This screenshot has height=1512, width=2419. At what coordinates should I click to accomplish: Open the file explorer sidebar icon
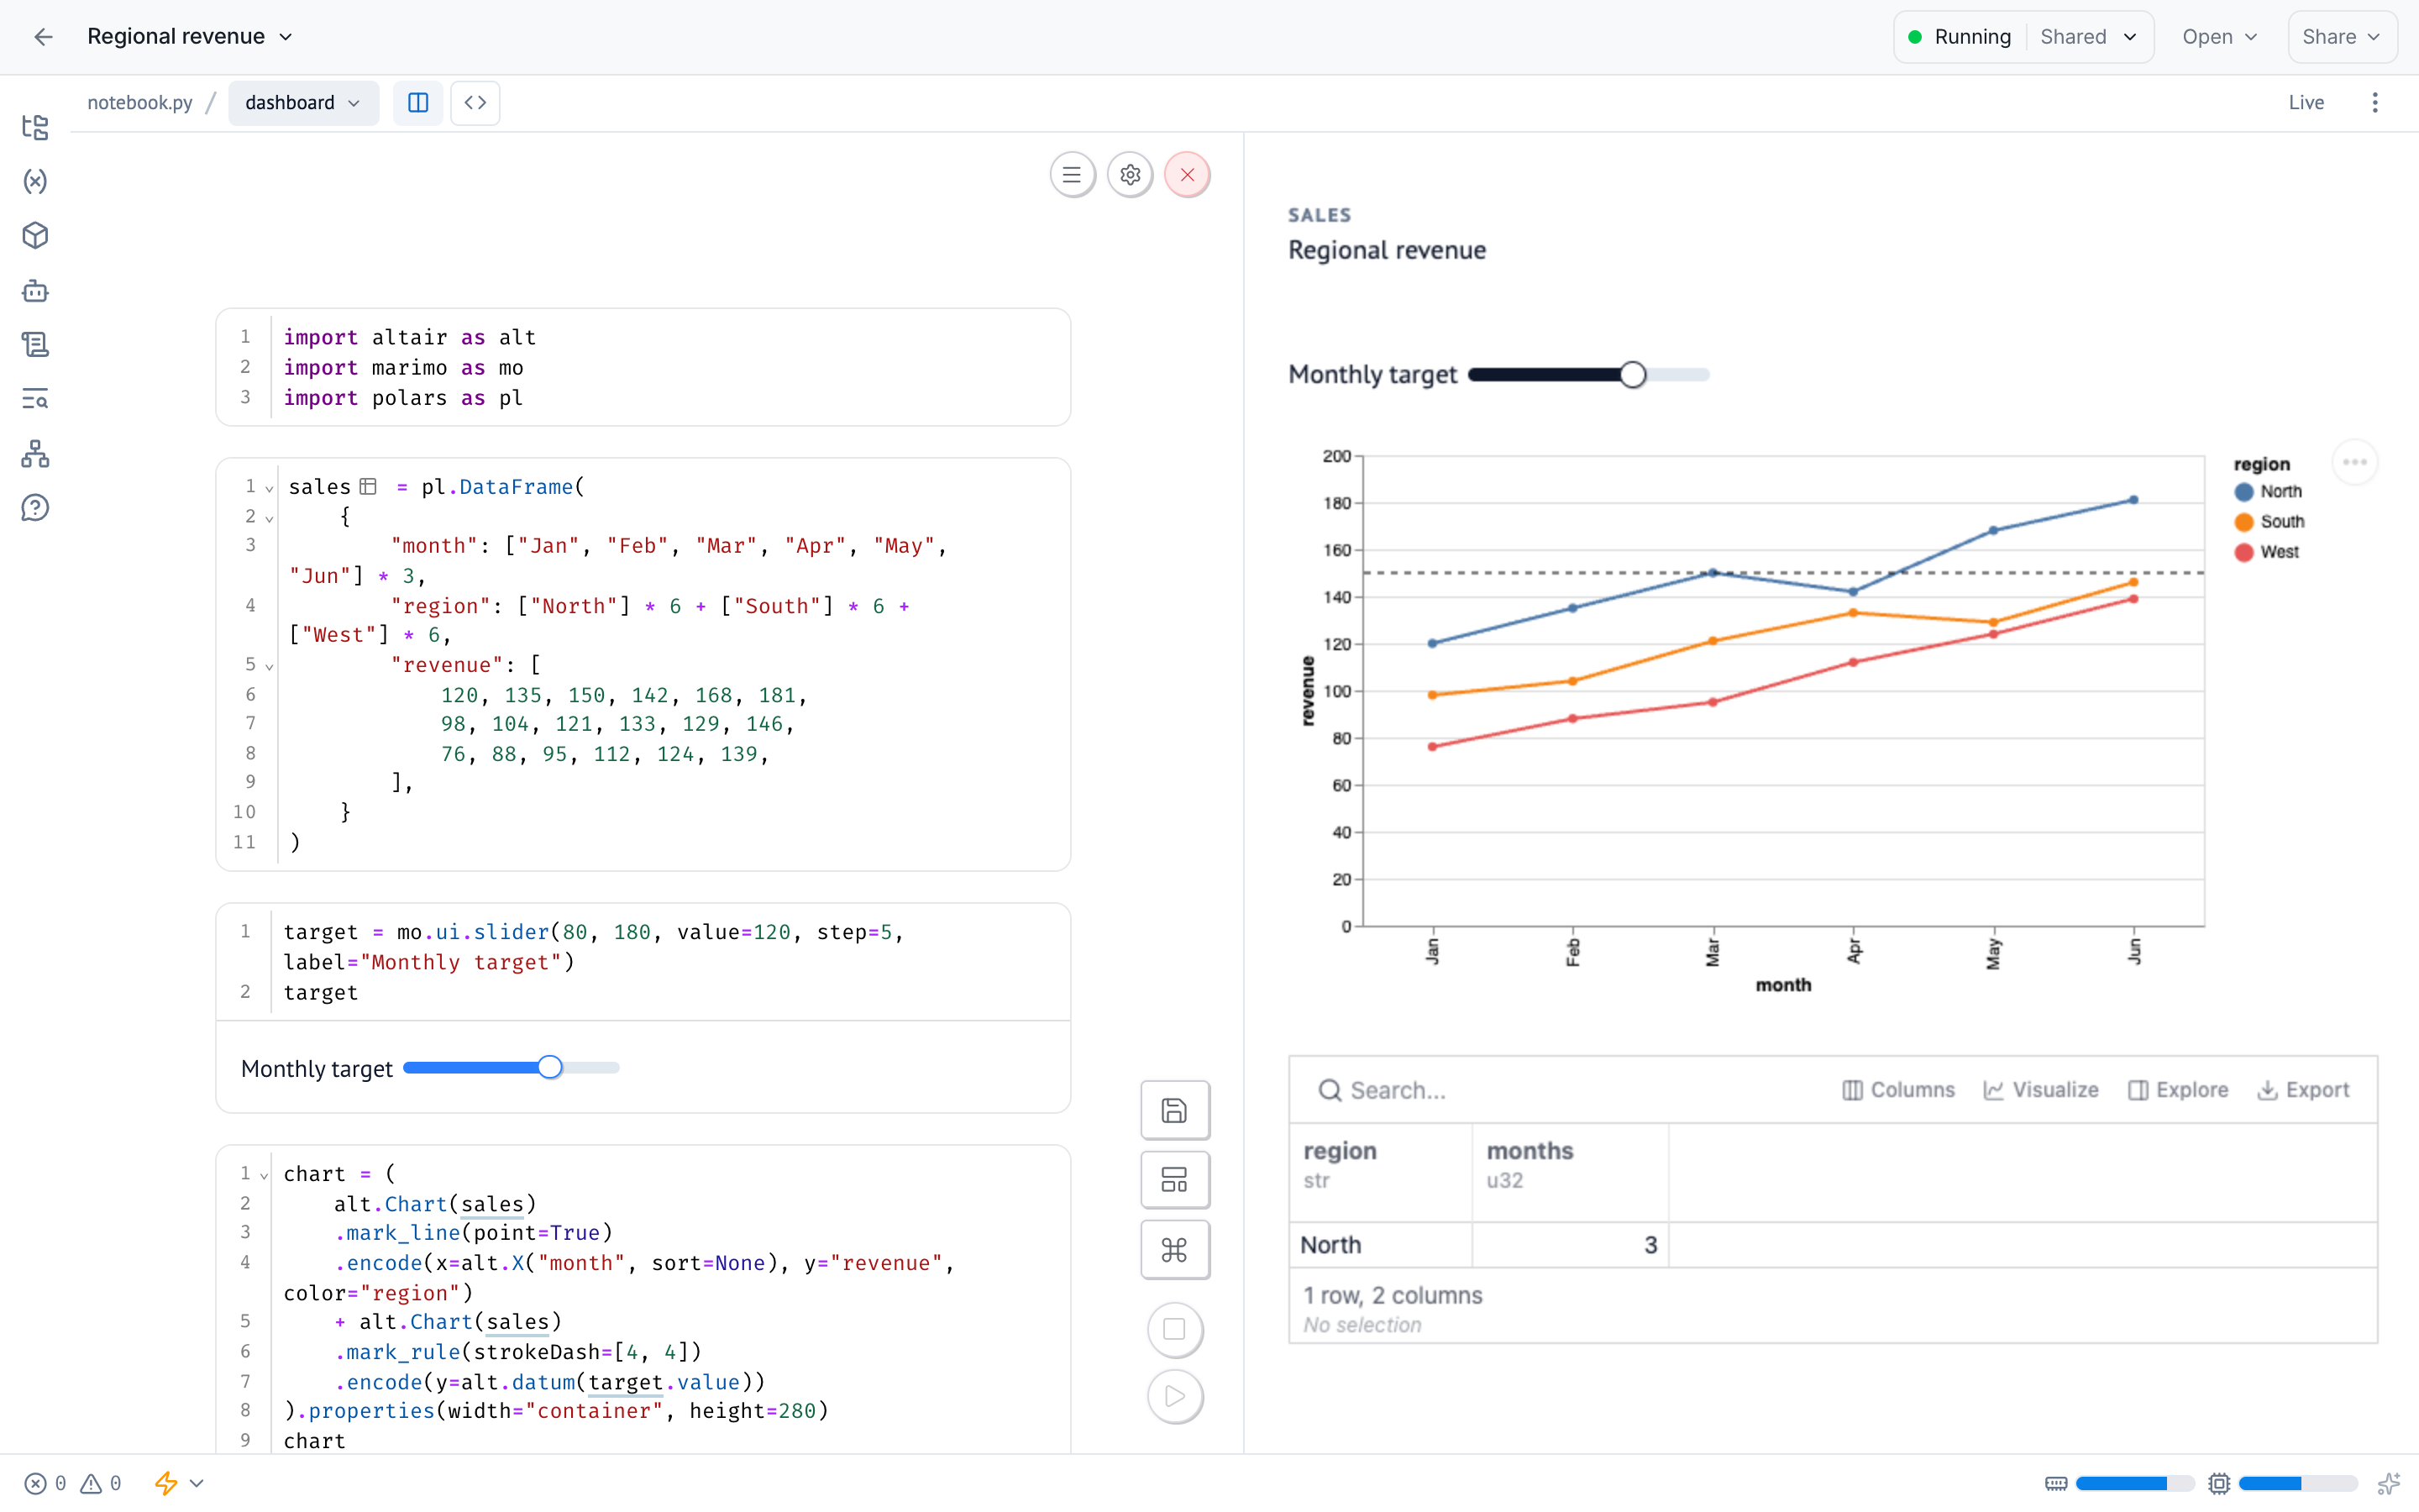pos(35,127)
